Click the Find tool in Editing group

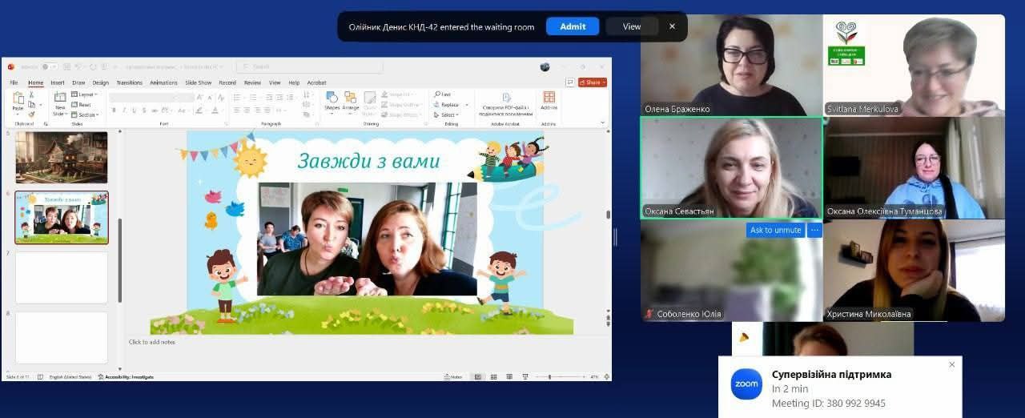point(446,94)
